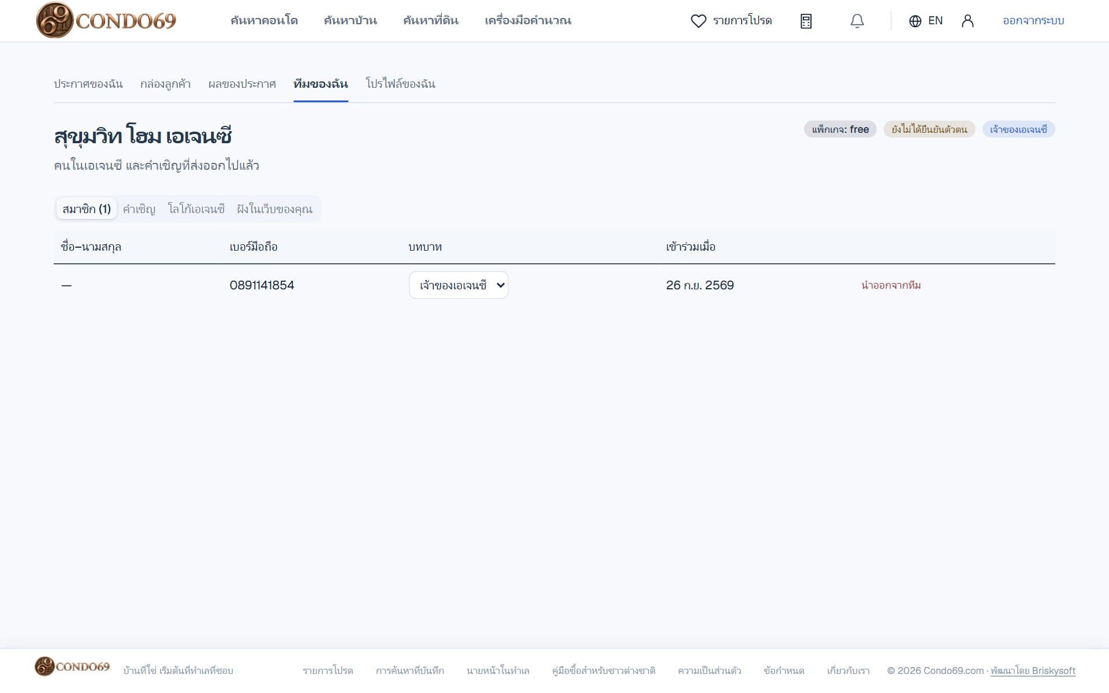Image resolution: width=1109 pixels, height=693 pixels.
Task: Select ทีมของฉัน tab
Action: [321, 84]
